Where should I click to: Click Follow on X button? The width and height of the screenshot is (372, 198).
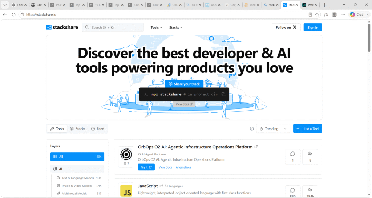[286, 27]
